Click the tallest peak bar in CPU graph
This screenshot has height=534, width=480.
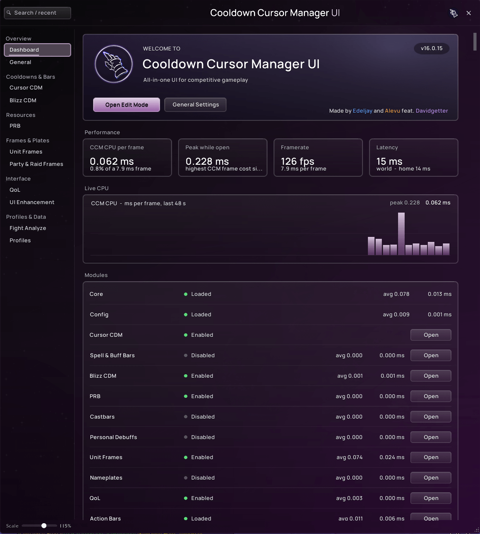coord(401,234)
